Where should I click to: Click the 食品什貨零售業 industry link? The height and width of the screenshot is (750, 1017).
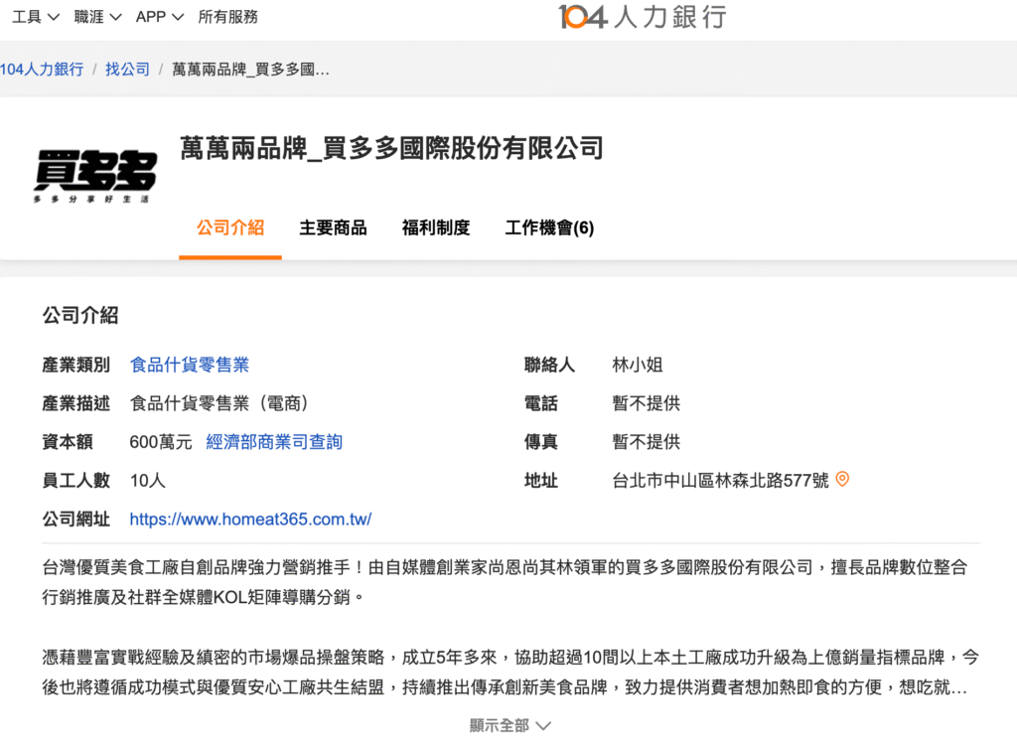pyautogui.click(x=190, y=365)
